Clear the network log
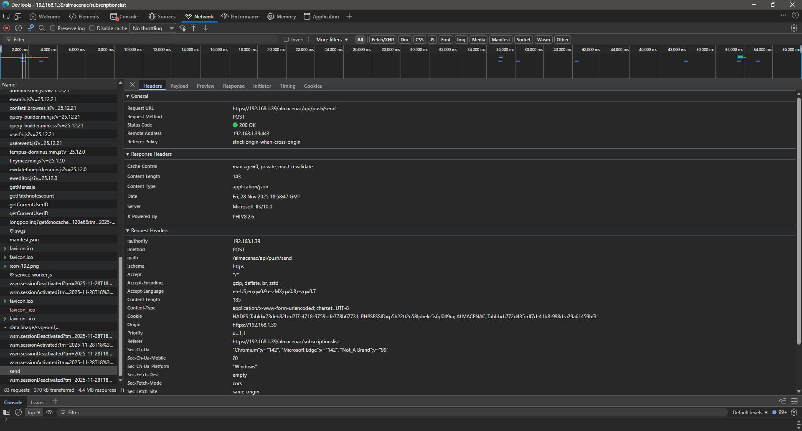This screenshot has width=802, height=431. pos(18,28)
